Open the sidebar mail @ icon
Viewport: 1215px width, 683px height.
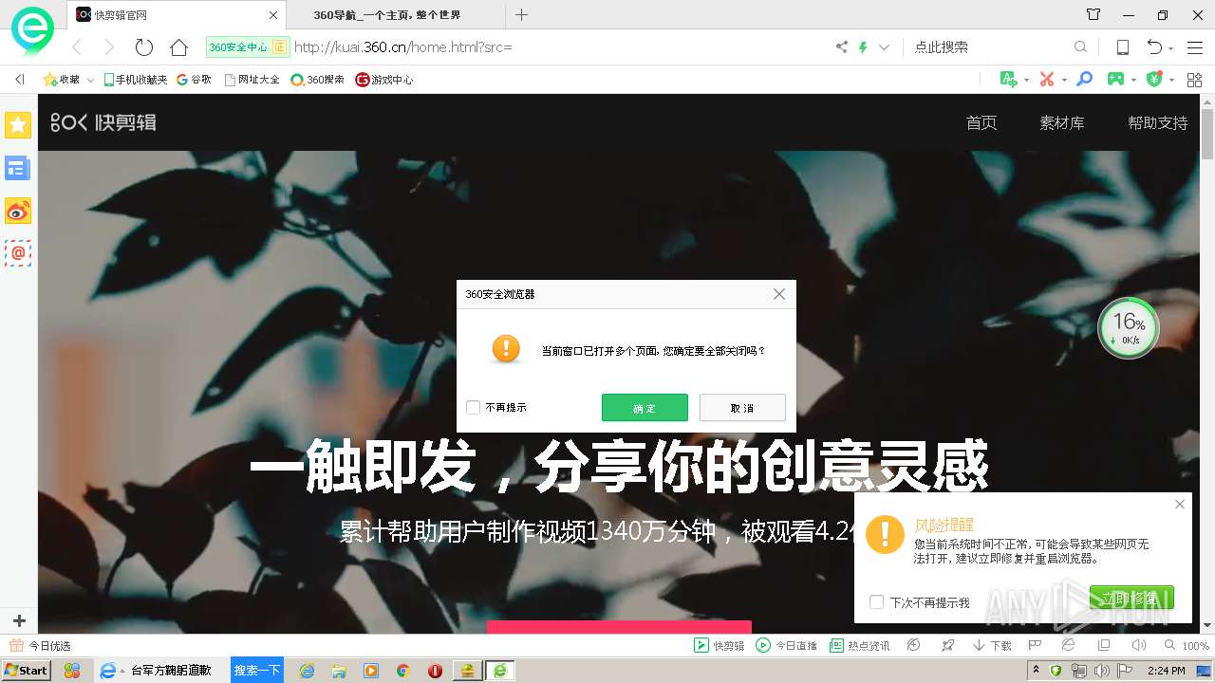coord(18,253)
